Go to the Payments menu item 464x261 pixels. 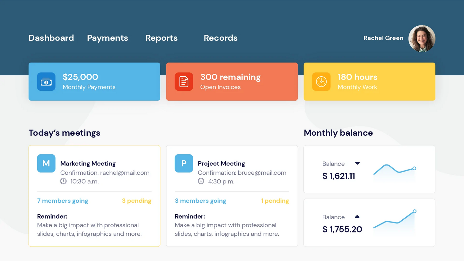(108, 38)
